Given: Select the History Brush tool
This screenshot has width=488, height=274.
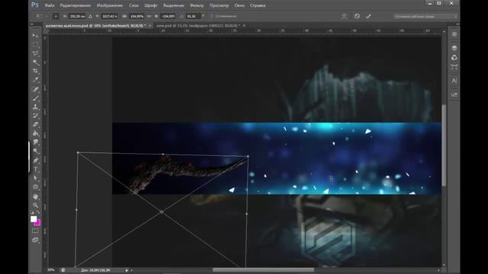Looking at the screenshot, I should (x=36, y=116).
